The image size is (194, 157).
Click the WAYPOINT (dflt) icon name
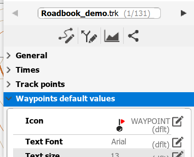pyautogui.click(x=151, y=125)
